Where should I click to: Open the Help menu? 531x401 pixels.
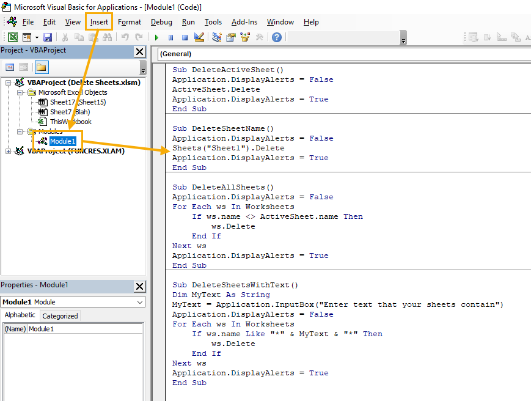pyautogui.click(x=311, y=22)
